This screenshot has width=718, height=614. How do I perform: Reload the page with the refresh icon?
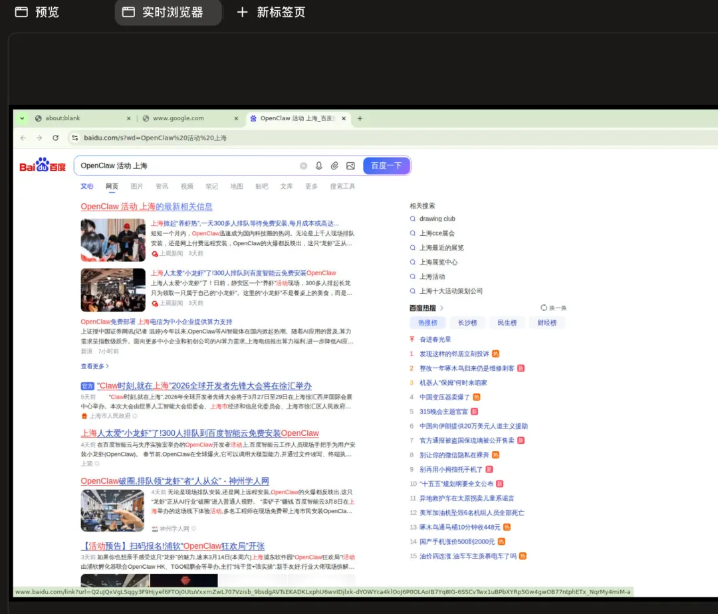pyautogui.click(x=55, y=138)
